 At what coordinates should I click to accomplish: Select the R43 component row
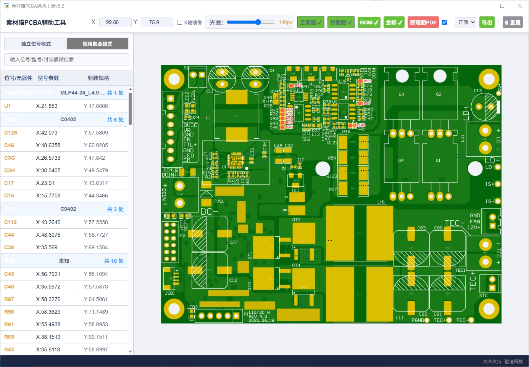click(x=64, y=350)
